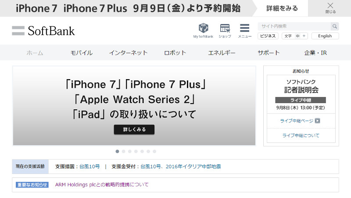Go to the first carousel slide dot
Viewport: 351px width, 198px height.
coord(117,151)
